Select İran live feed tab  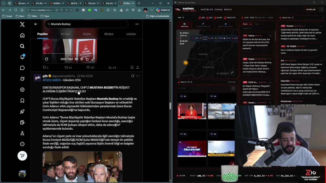[245, 24]
